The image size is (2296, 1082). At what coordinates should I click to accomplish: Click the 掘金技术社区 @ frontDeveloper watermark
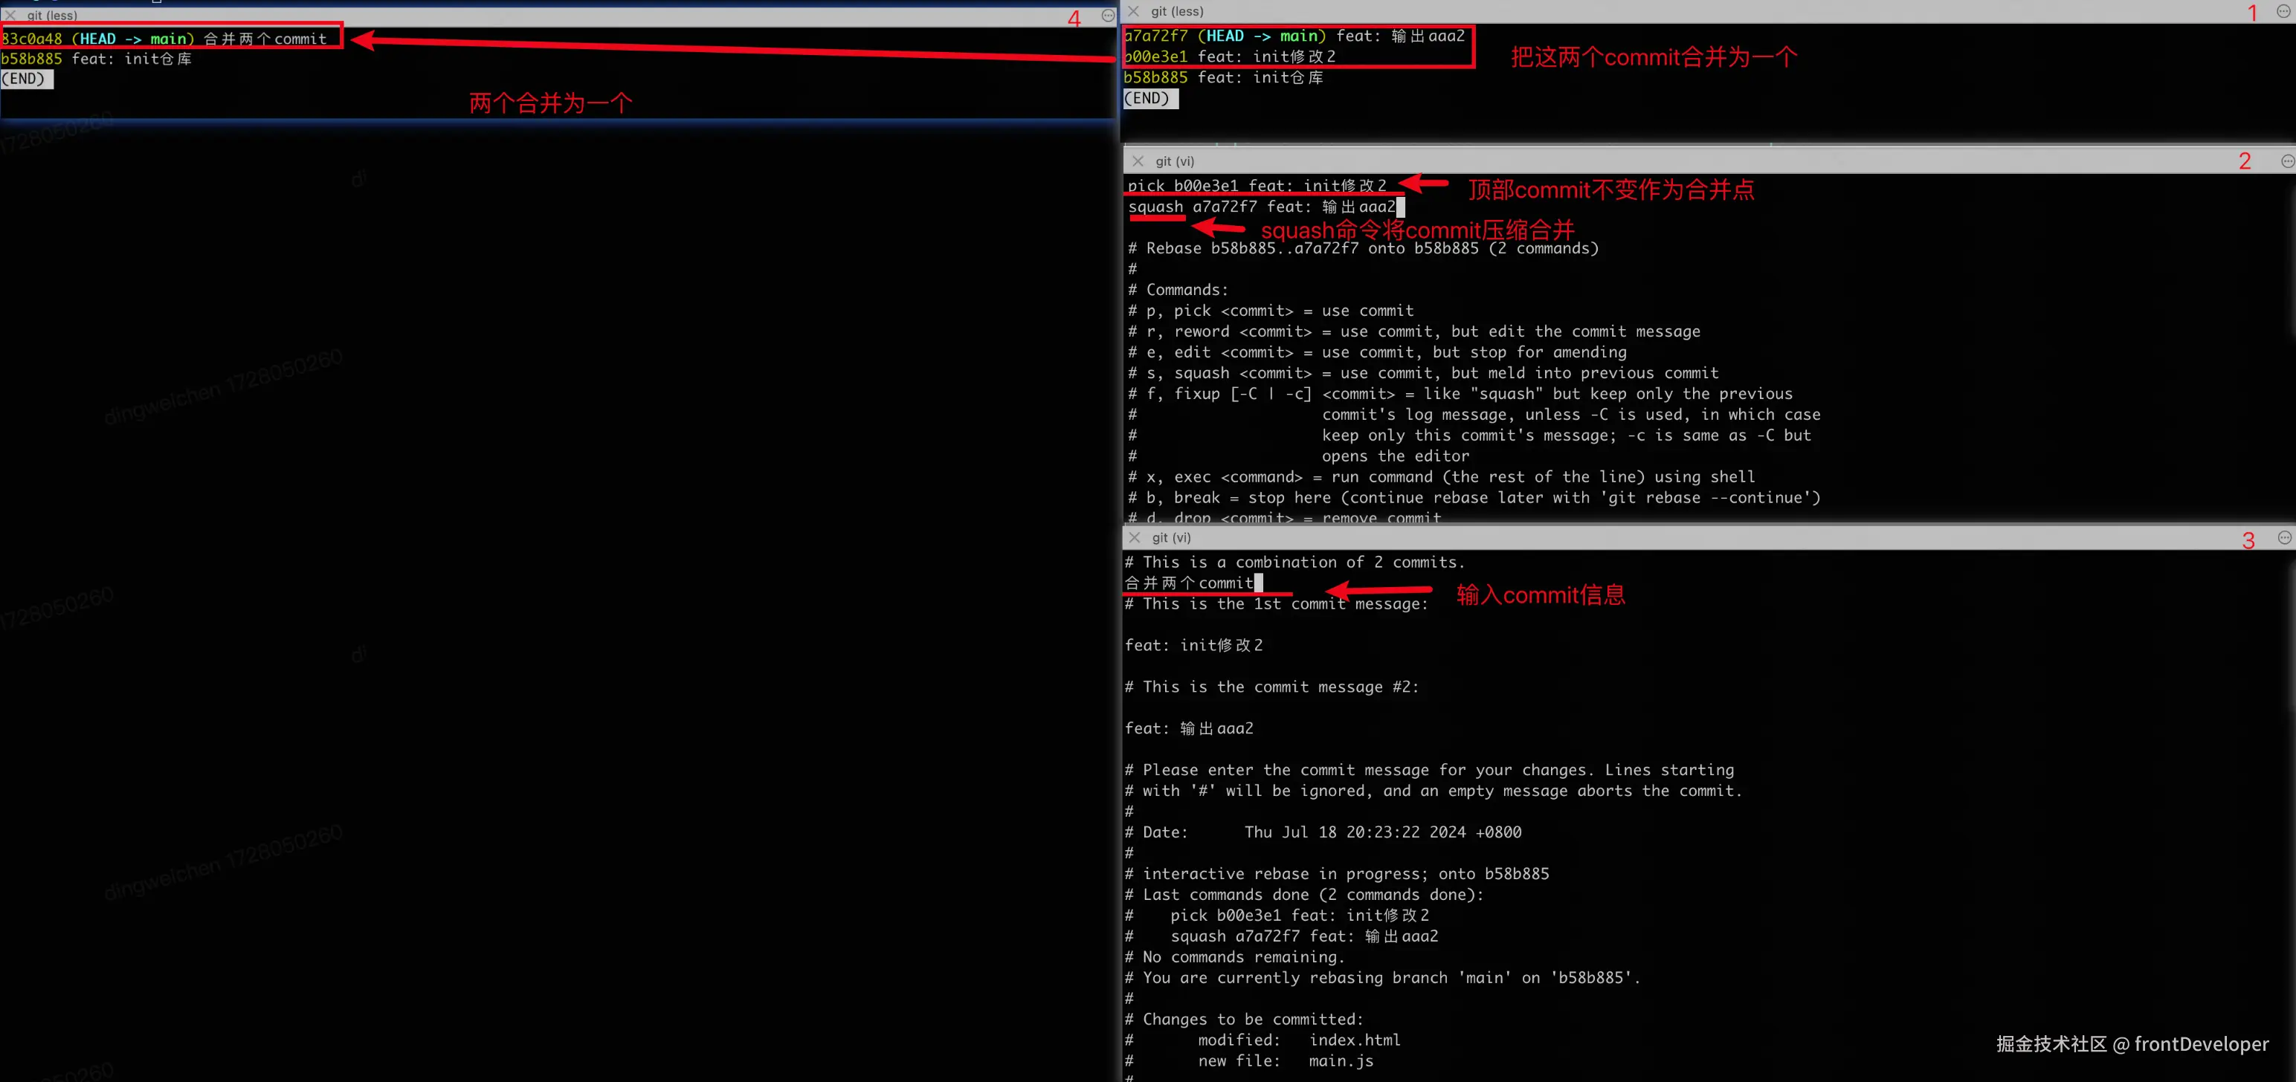pos(2132,1043)
